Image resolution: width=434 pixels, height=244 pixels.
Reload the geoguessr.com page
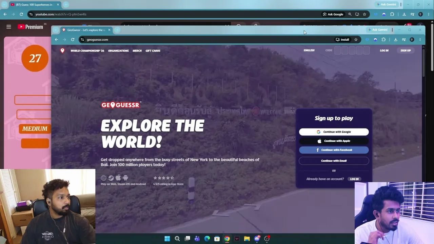[x=73, y=40]
